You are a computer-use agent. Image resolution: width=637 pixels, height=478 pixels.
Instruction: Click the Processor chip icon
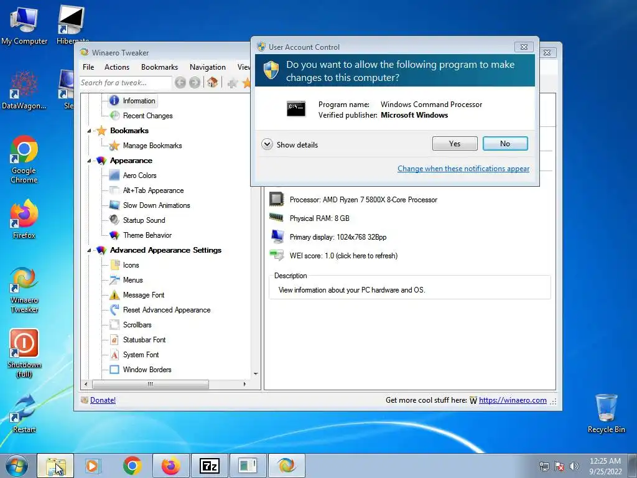(277, 199)
